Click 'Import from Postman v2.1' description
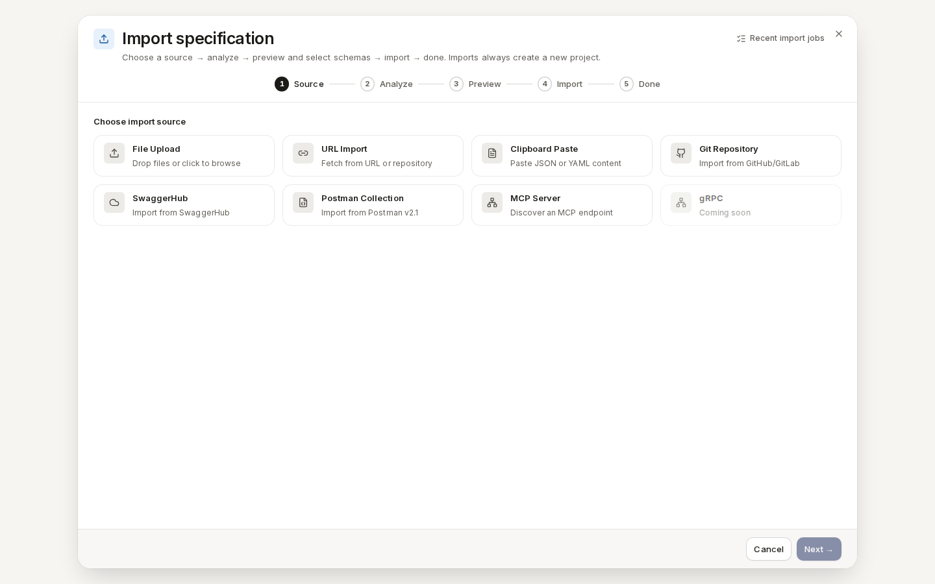This screenshot has width=935, height=584. [369, 213]
